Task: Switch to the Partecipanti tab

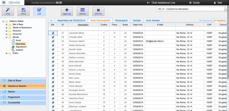Action: [121, 20]
